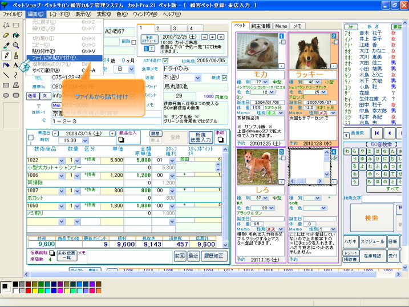
Task: Choose the Pencil tool
Action: click(x=6, y=55)
